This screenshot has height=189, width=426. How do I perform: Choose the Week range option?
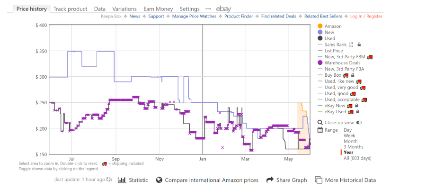point(349,135)
